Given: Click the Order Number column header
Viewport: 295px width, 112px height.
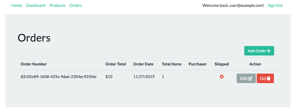Looking at the screenshot, I should [x=34, y=64].
